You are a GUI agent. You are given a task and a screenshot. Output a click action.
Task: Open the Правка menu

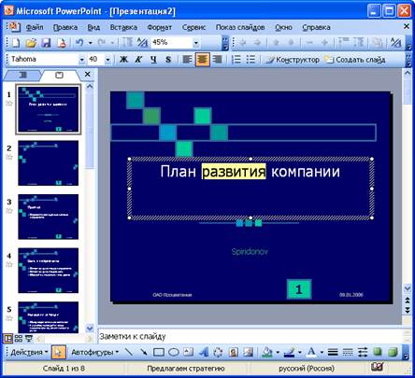(65, 27)
